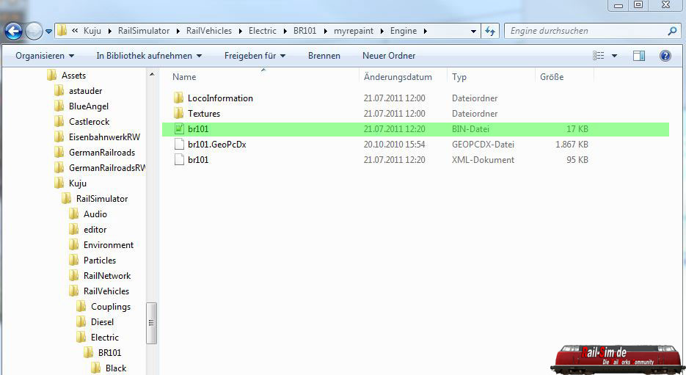
Task: Click the magnifier search icon
Action: click(x=673, y=31)
